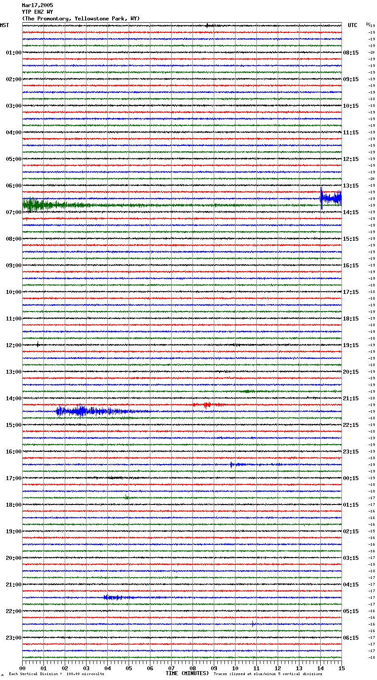The image size is (377, 680).
Task: Click the red seismic burst on the 14:00 MST row
Action: (208, 405)
